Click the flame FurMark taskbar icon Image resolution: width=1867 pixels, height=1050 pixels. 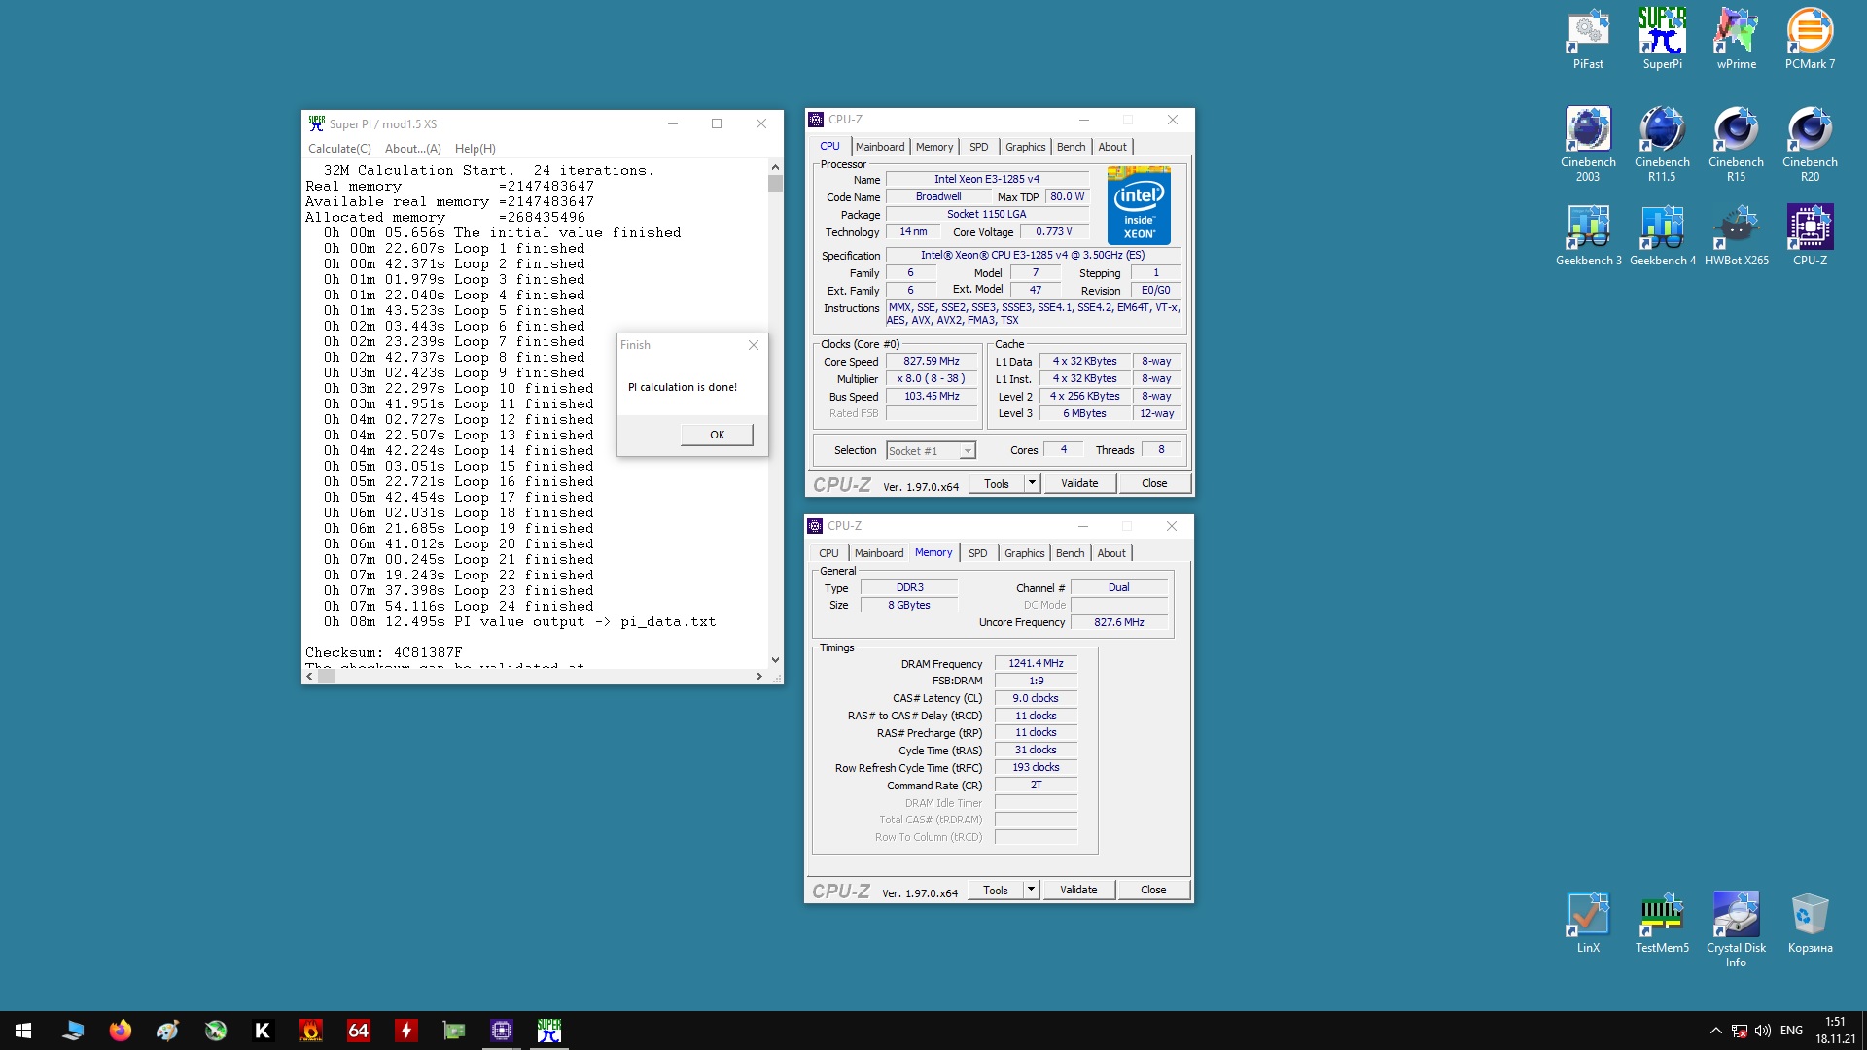coord(310,1031)
